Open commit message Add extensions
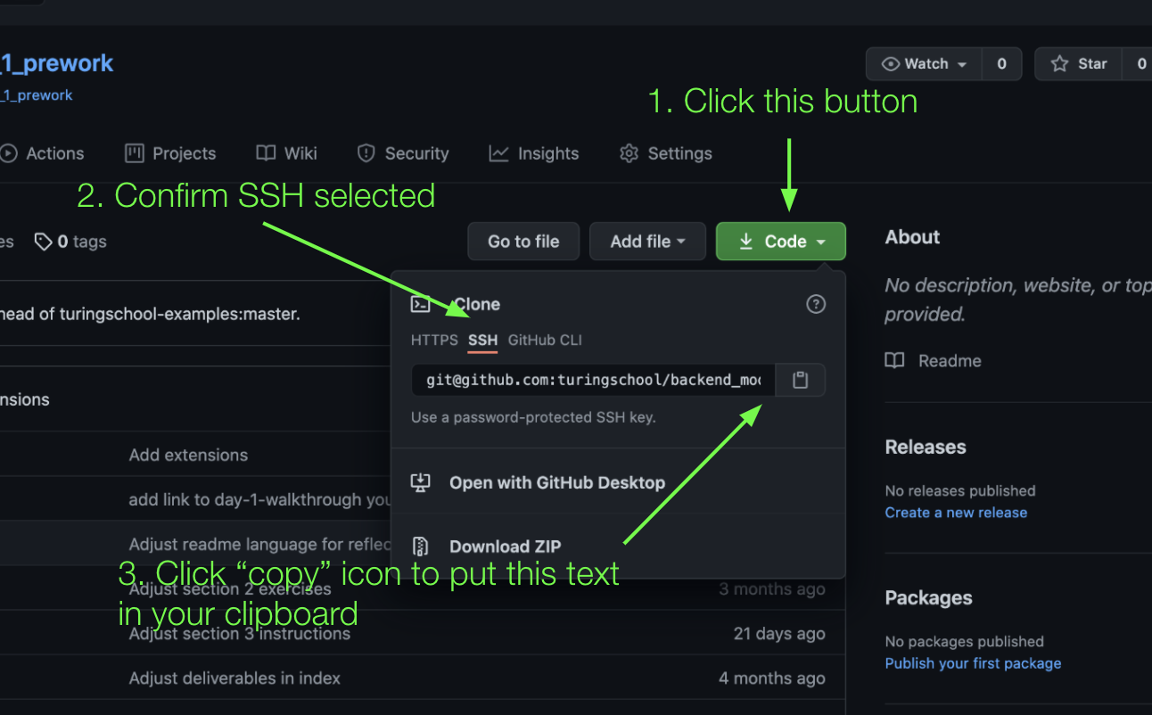The height and width of the screenshot is (715, 1152). [188, 455]
